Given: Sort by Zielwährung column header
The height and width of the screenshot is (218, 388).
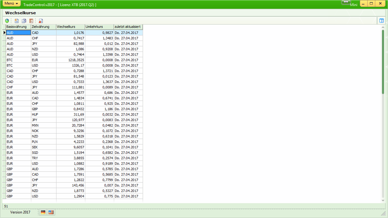Looking at the screenshot, I should coord(44,27).
